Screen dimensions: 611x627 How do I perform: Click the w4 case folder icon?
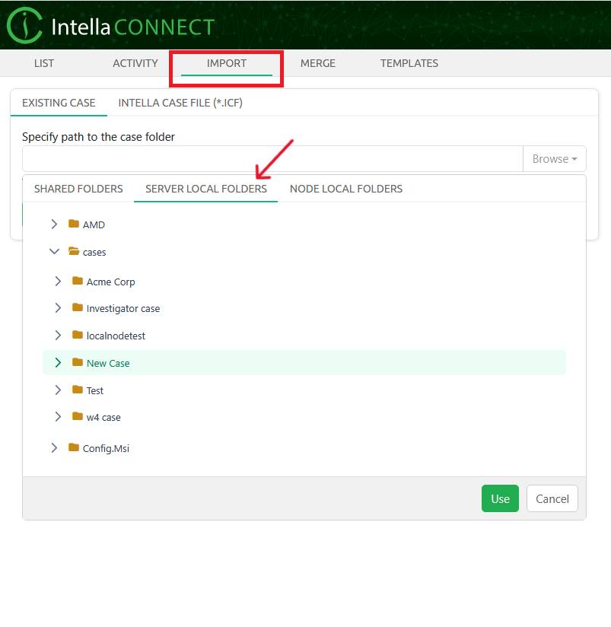coord(78,417)
